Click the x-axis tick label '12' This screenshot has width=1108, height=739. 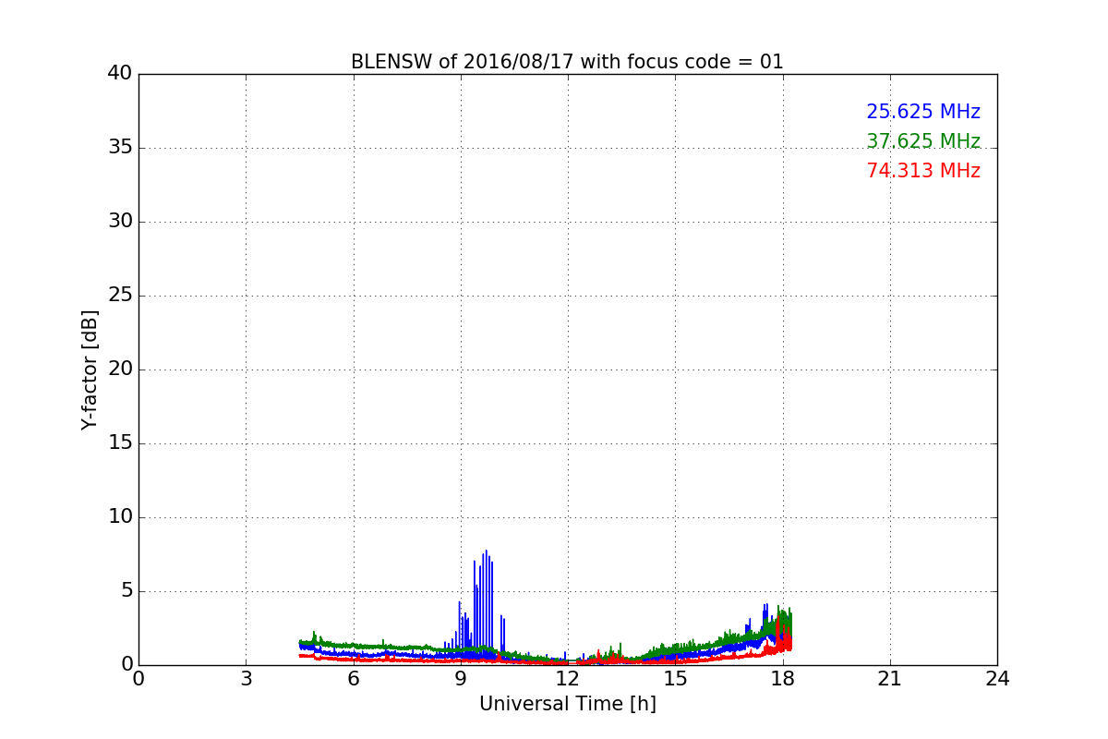[568, 679]
